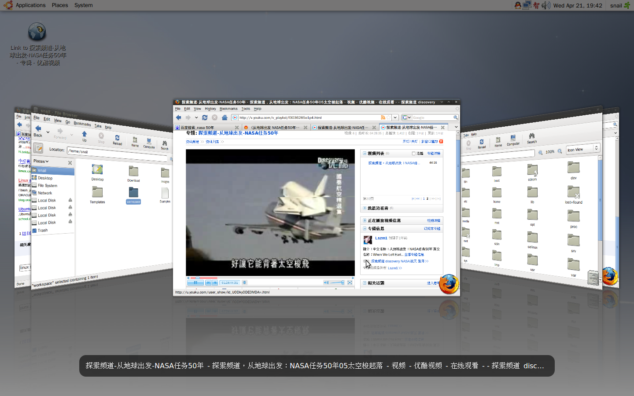The width and height of the screenshot is (634, 396).
Task: Toggle fullscreen in the Youku player
Action: coord(350,282)
